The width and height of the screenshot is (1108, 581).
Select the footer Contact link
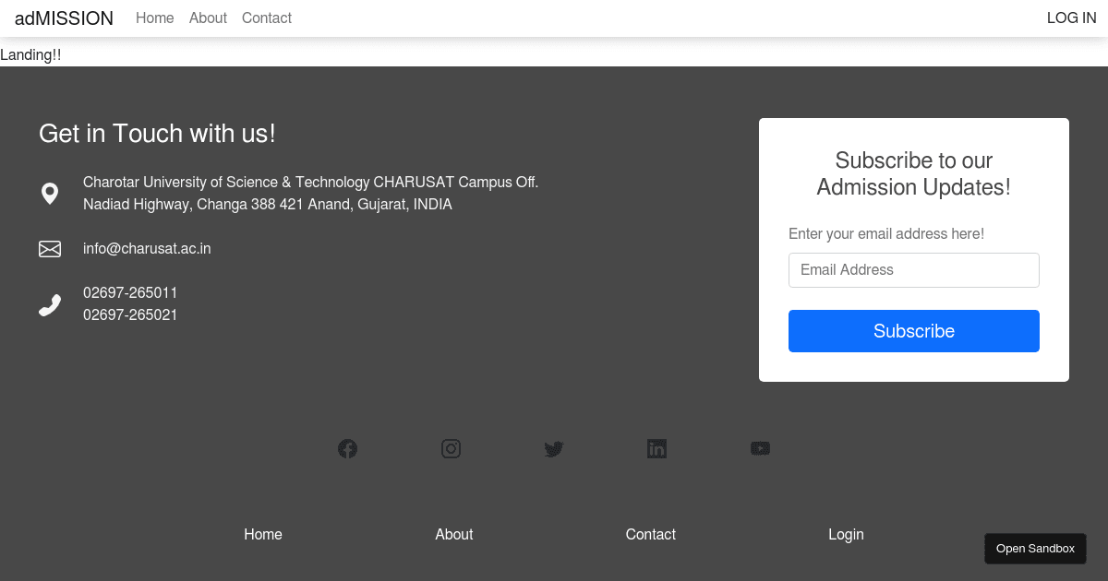[x=651, y=535]
